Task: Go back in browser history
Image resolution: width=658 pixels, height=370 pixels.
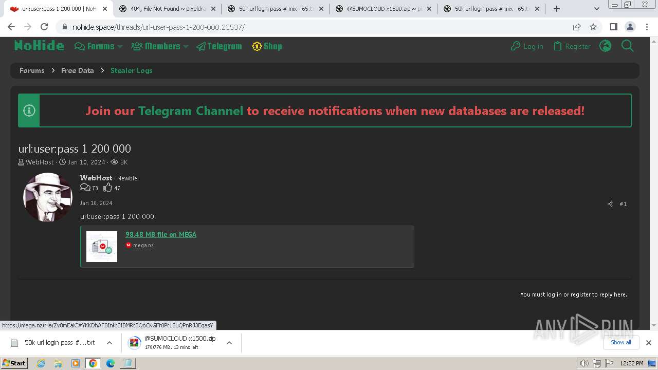Action: click(x=11, y=27)
